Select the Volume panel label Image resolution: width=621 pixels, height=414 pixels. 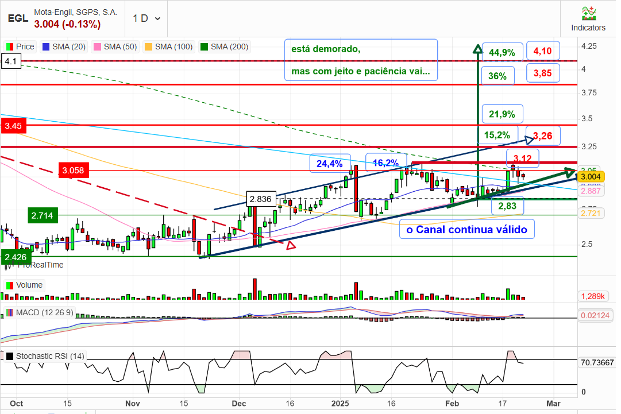point(29,285)
